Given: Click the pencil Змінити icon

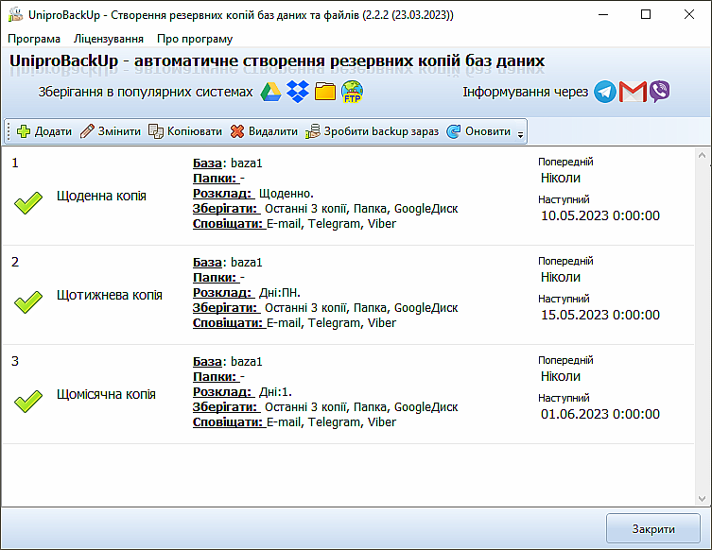Looking at the screenshot, I should [87, 131].
